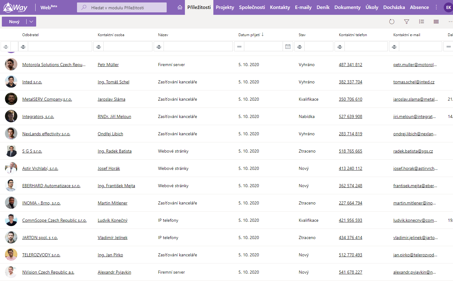
Task: Open the column chooser icon
Action: tap(436, 22)
